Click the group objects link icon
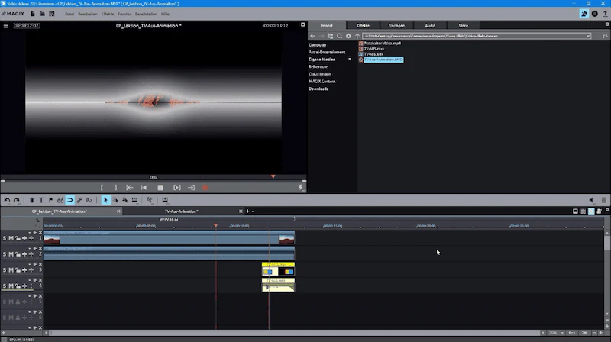Screen dimensions: 611x342 pyautogui.click(x=79, y=200)
